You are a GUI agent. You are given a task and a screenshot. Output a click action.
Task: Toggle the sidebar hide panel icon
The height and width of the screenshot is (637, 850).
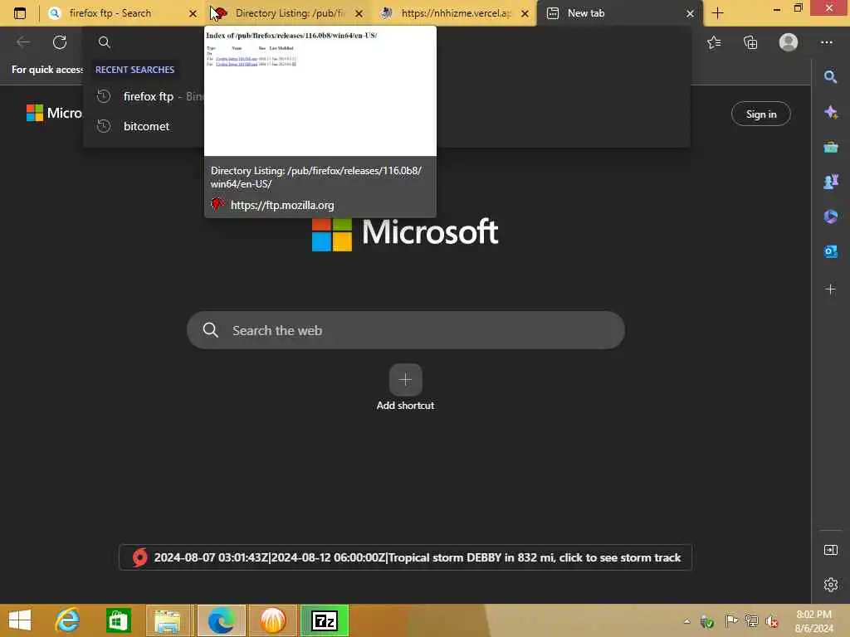[x=830, y=551]
